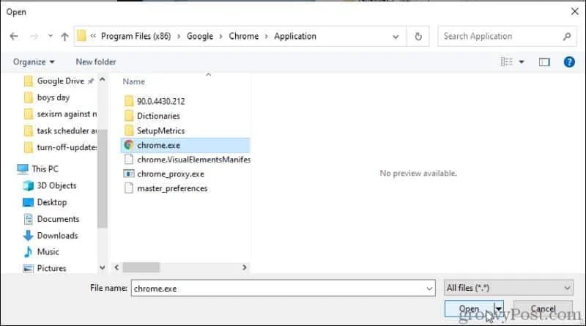
Task: Close the Open dialog
Action: point(575,12)
